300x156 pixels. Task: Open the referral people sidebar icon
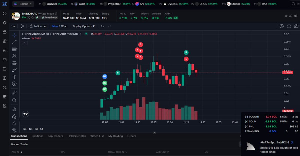5,87
